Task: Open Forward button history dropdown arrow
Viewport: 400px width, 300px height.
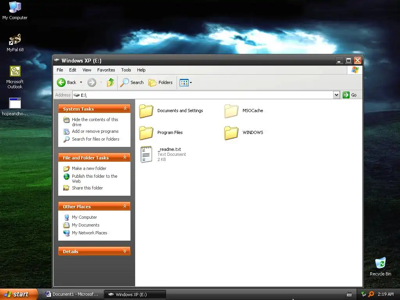Action: point(101,82)
